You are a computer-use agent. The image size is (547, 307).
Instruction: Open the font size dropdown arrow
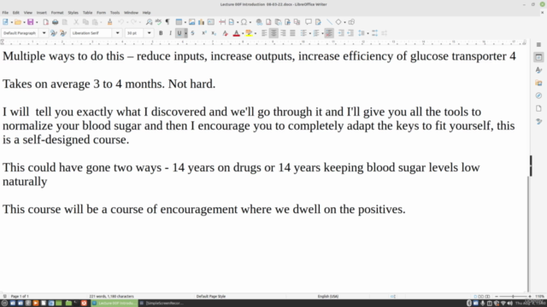click(149, 33)
